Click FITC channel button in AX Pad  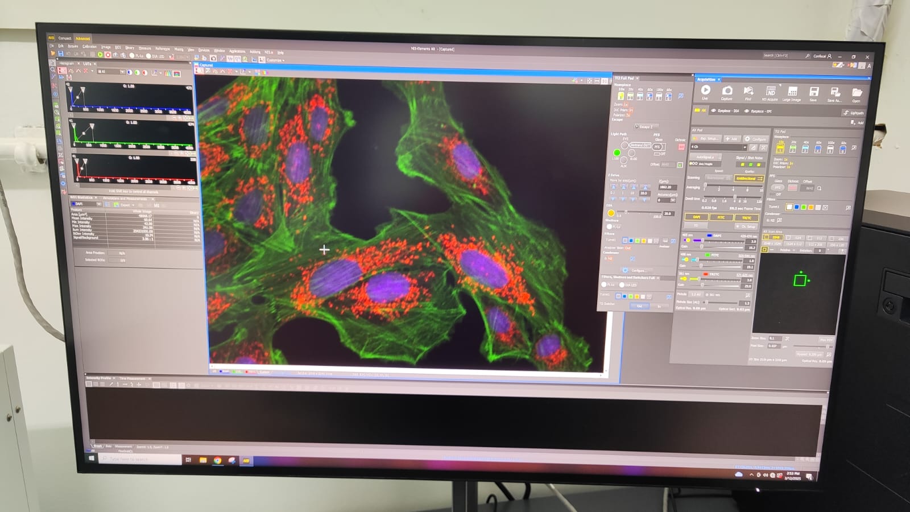721,217
